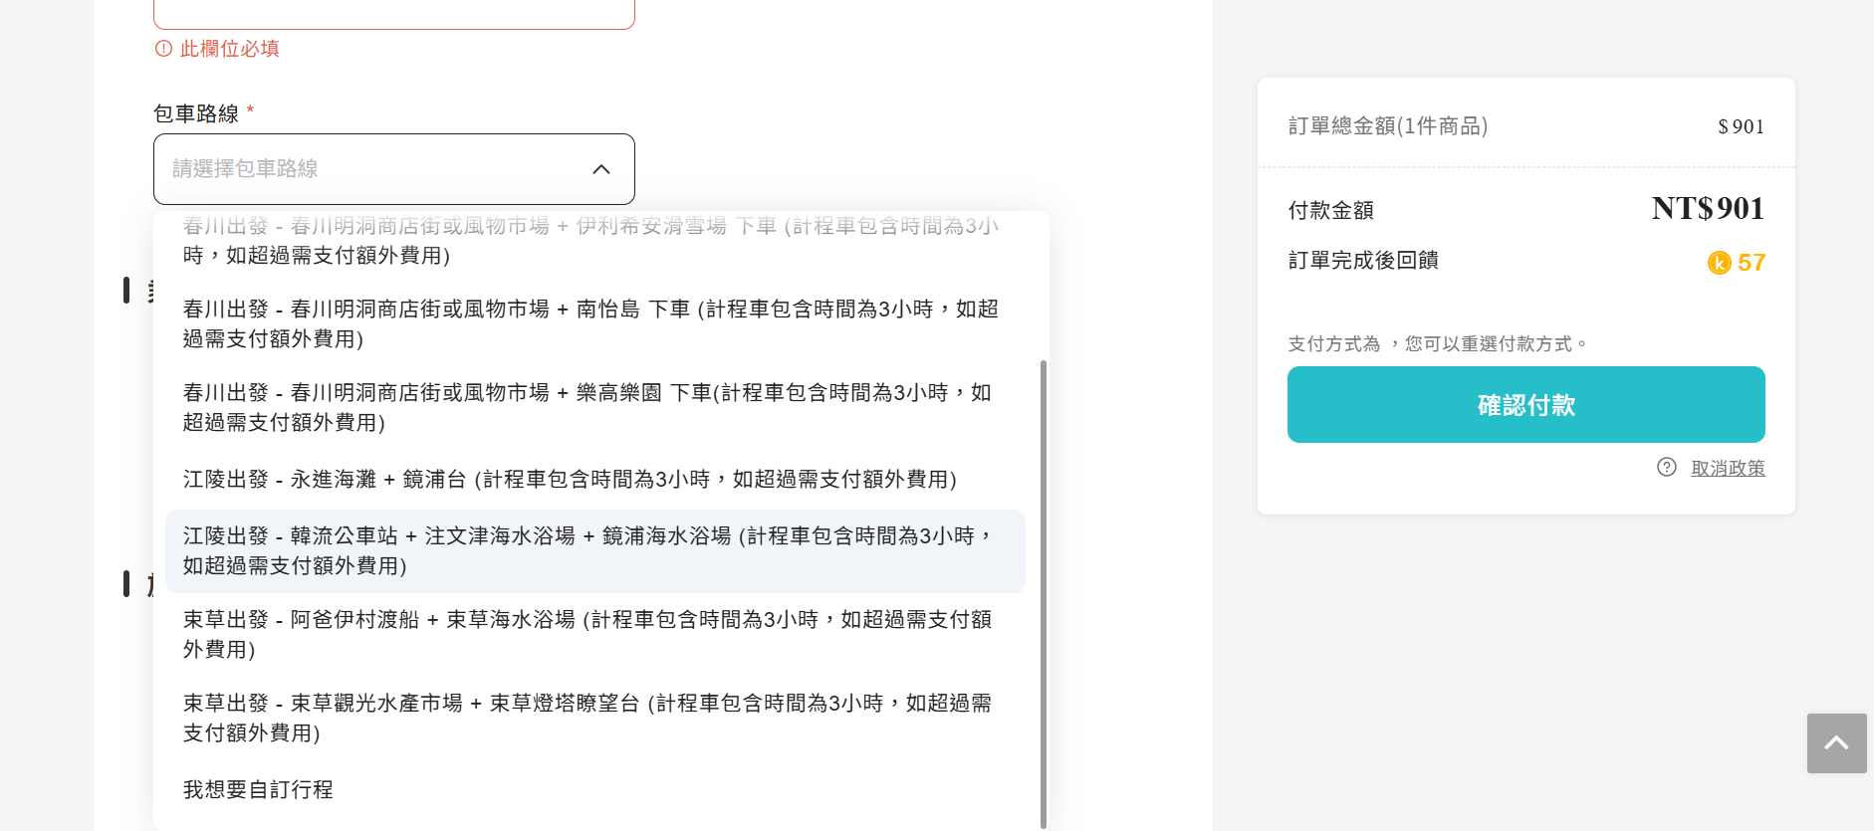
Task: Click the 支付方式為 payment method note
Action: click(x=1437, y=343)
